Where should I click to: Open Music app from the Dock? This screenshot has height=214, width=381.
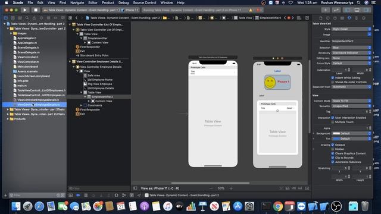pyautogui.click(x=168, y=206)
